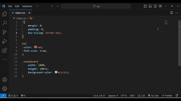The height and width of the screenshot is (101, 181).
Task: Click the background-color property name
Action: click(40, 72)
